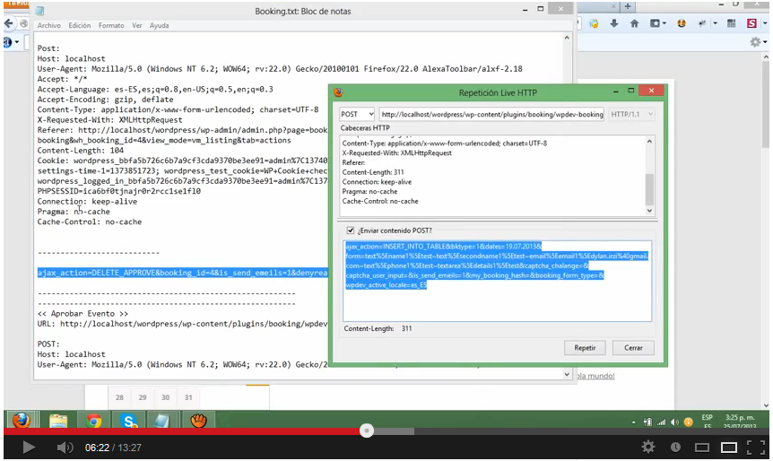Select calendar day 31

tap(188, 397)
